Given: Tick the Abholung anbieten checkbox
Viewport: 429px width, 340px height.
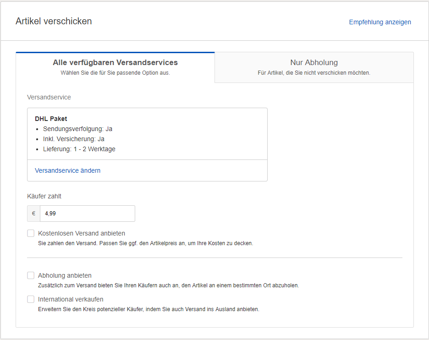Looking at the screenshot, I should (x=31, y=275).
